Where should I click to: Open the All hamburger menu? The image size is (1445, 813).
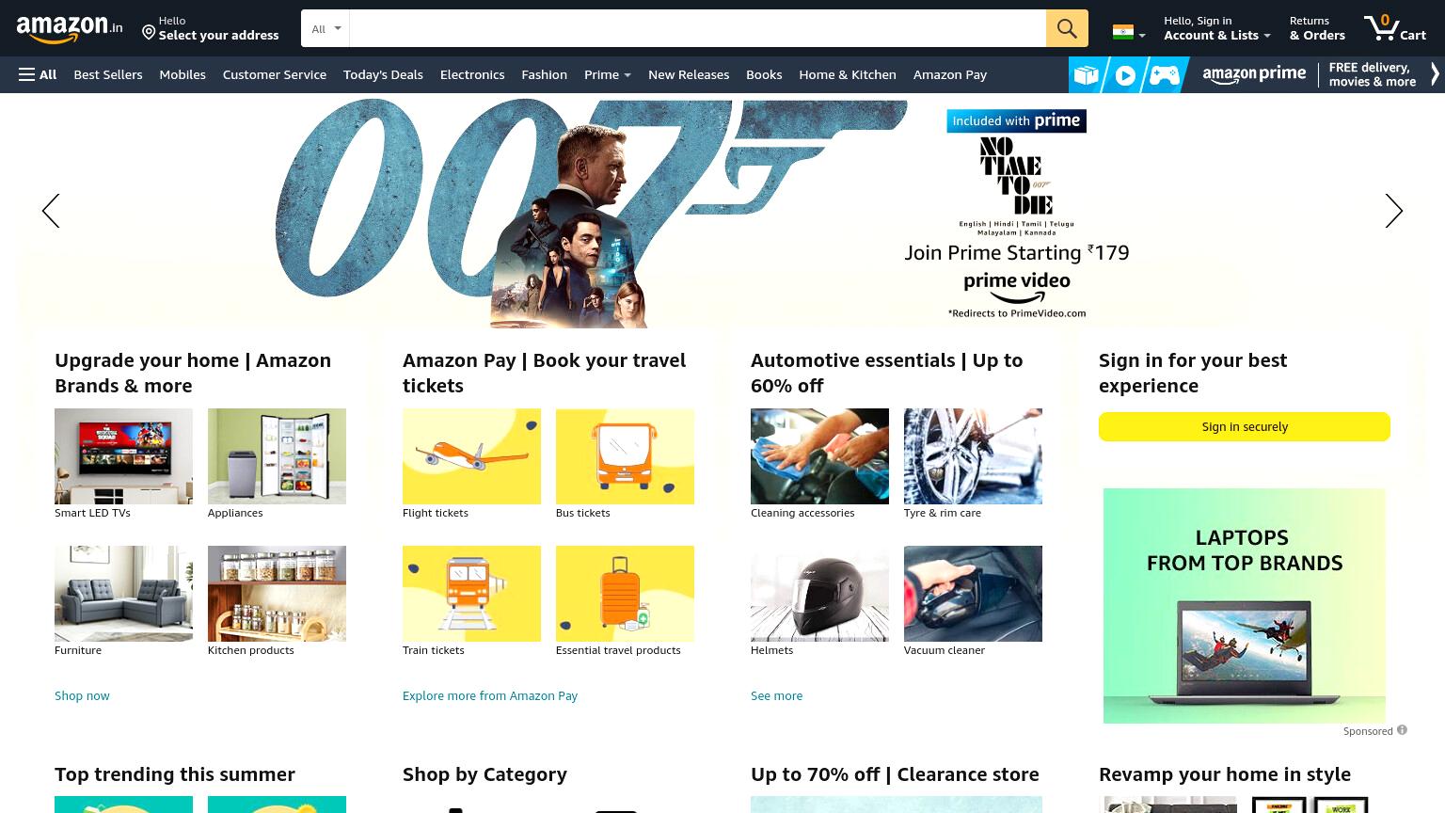click(x=38, y=74)
